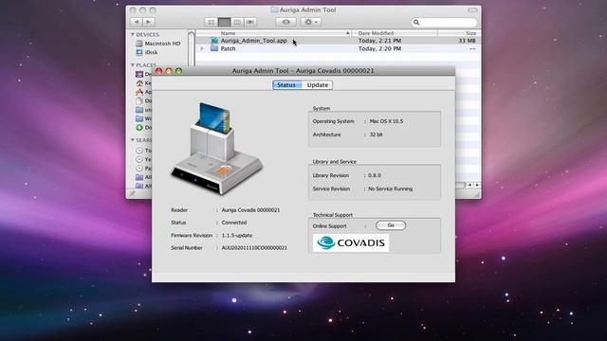This screenshot has height=341, width=607.
Task: Select the Patch folder row in Finder
Action: tap(337, 48)
